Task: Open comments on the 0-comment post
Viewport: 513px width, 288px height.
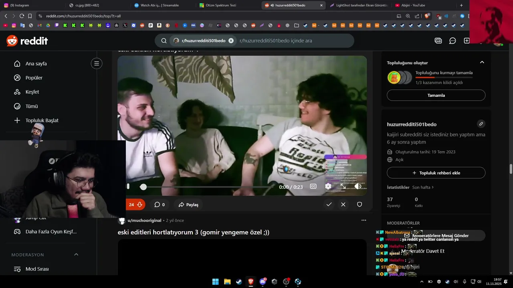Action: (x=160, y=204)
